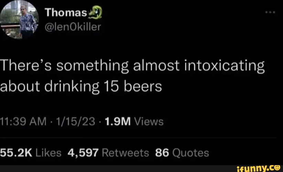
Task: Click the tweet line about drinking 15 beers
Action: 81,86
